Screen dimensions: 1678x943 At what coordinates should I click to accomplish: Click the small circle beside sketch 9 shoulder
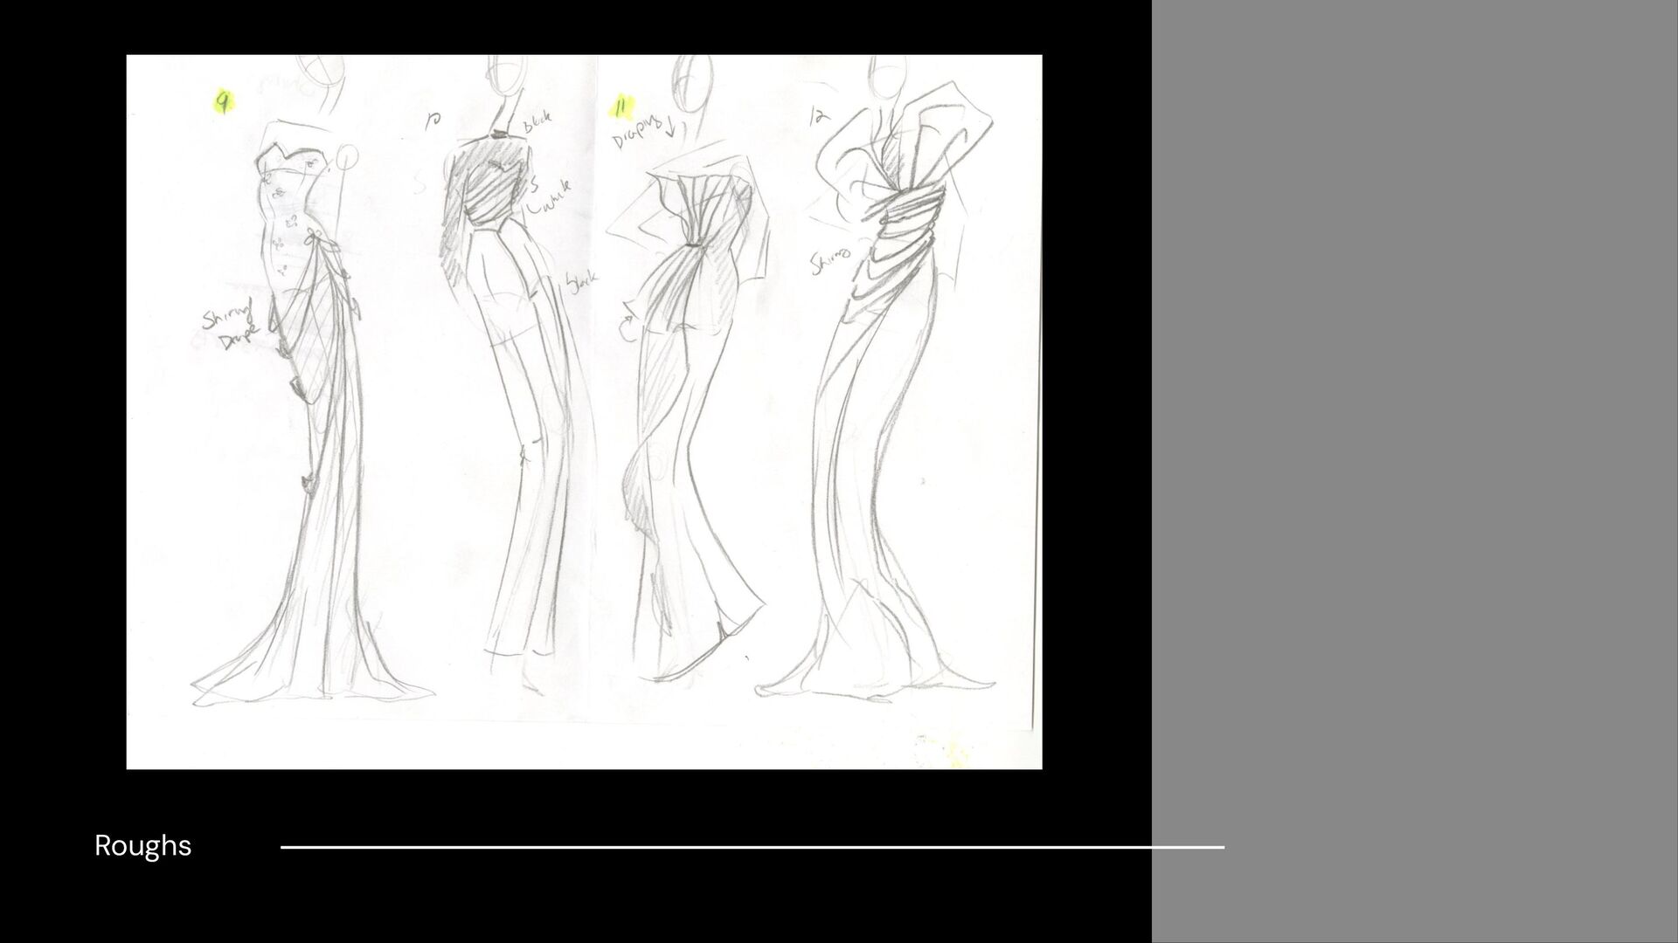pos(347,157)
